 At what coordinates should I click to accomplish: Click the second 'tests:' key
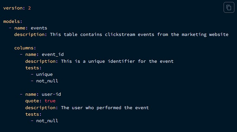coord(33,114)
